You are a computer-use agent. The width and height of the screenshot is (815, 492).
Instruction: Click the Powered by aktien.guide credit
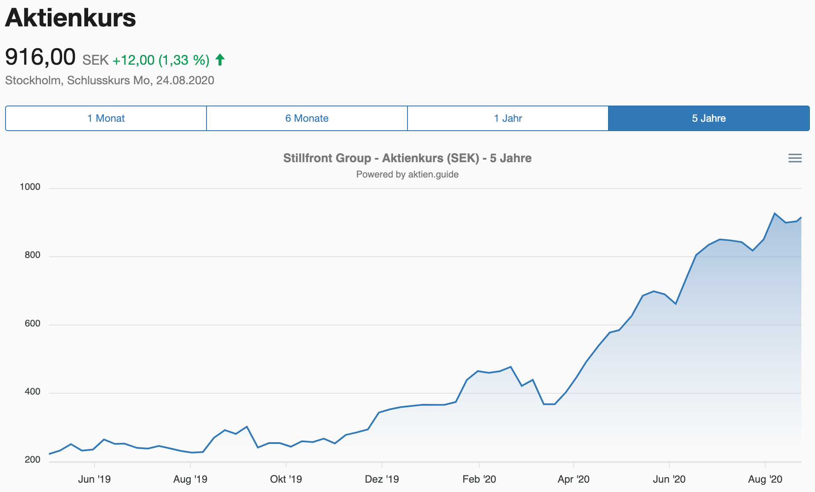407,174
